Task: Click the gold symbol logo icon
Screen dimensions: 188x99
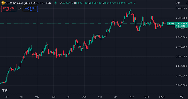Action: click(x=3, y=3)
